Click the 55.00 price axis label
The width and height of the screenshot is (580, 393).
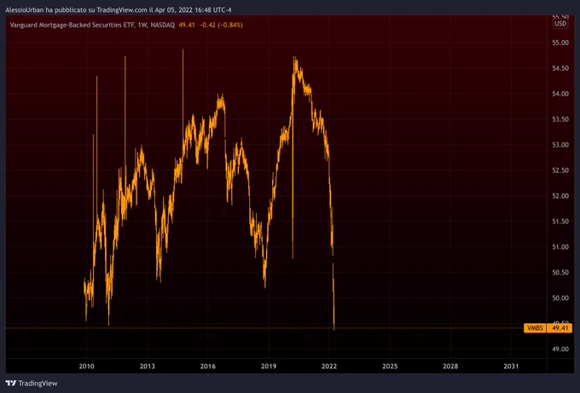pyautogui.click(x=560, y=43)
